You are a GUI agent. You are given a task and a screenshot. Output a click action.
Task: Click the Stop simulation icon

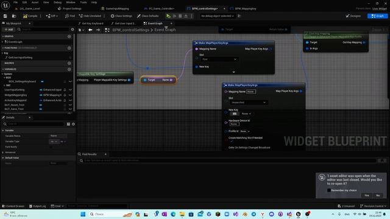point(180,16)
